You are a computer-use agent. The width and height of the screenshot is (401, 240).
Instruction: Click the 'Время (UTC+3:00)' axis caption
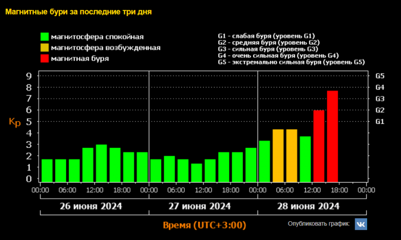click(204, 225)
